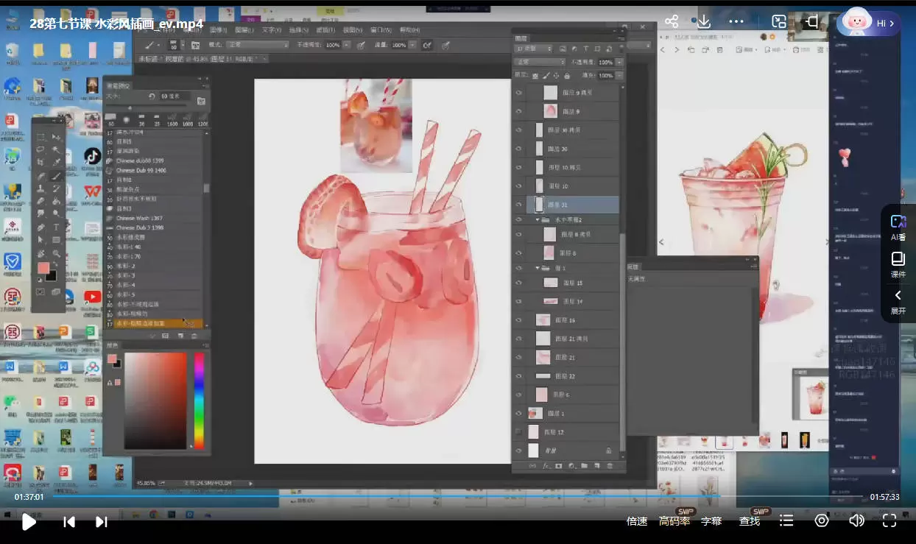Collapse the 组 1 layer group

click(538, 269)
